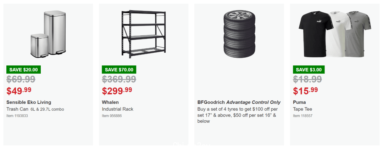This screenshot has width=383, height=150.
Task: Click the Industrial Rack description text
Action: pyautogui.click(x=117, y=109)
